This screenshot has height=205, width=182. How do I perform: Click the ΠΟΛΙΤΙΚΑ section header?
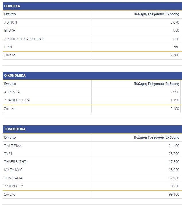(x=12, y=6)
